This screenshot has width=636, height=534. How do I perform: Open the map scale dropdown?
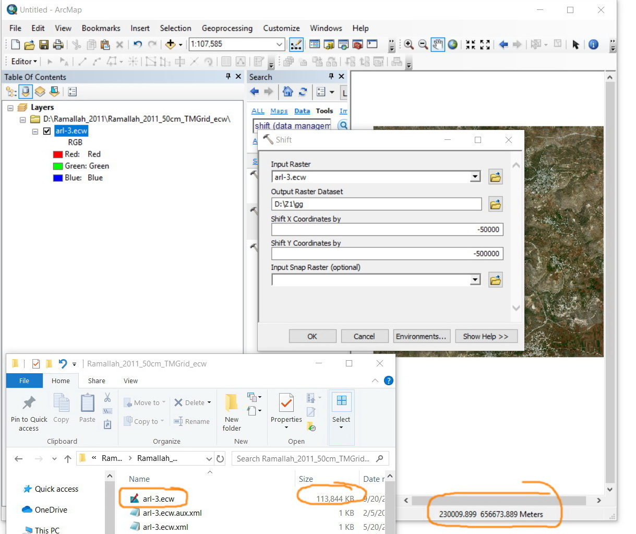280,44
